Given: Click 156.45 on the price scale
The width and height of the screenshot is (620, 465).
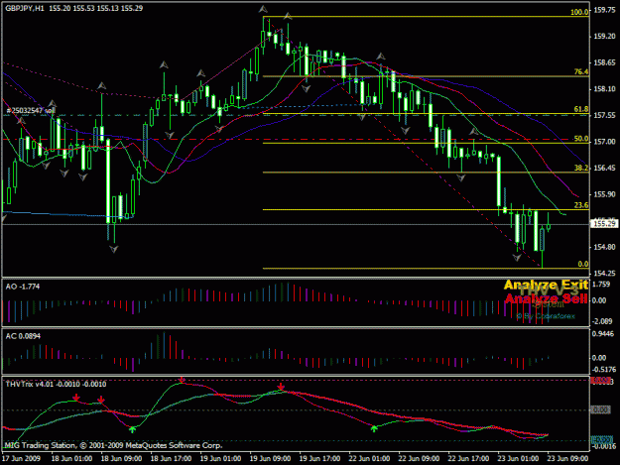Looking at the screenshot, I should coord(604,169).
